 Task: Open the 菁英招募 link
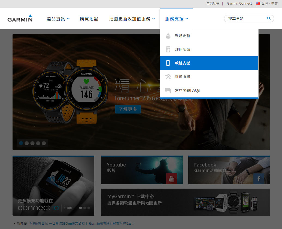213,4
